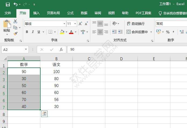Click the Redo arrow icon
The width and height of the screenshot is (187, 128).
pos(25,5)
